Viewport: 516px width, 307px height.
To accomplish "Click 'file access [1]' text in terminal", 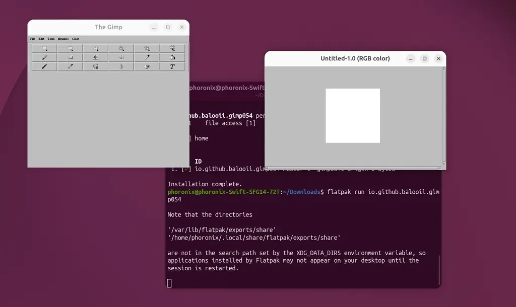I will pos(230,123).
